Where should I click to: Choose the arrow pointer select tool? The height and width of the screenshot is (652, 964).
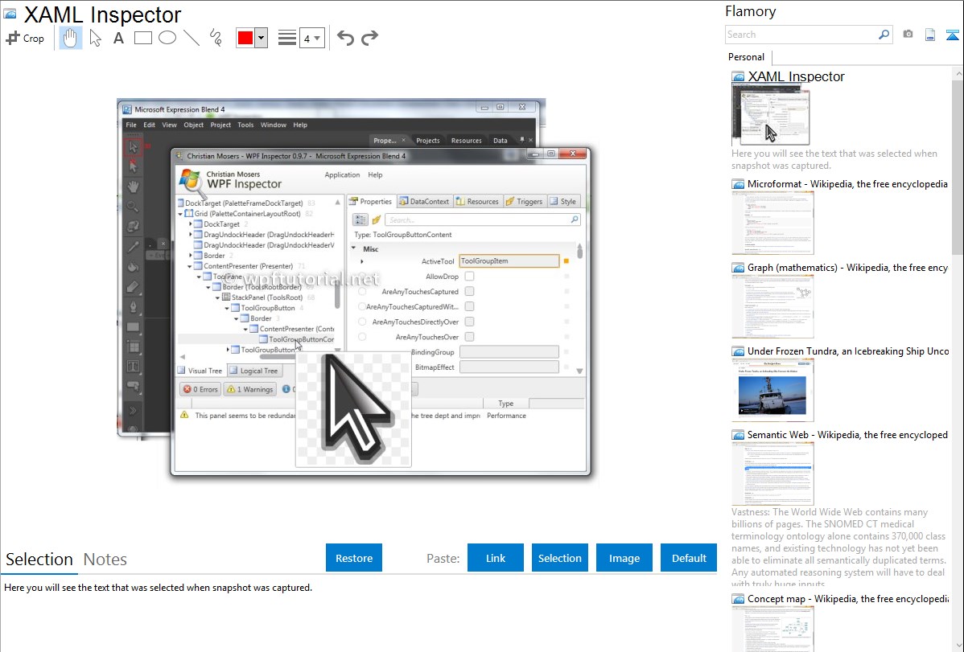(x=95, y=38)
